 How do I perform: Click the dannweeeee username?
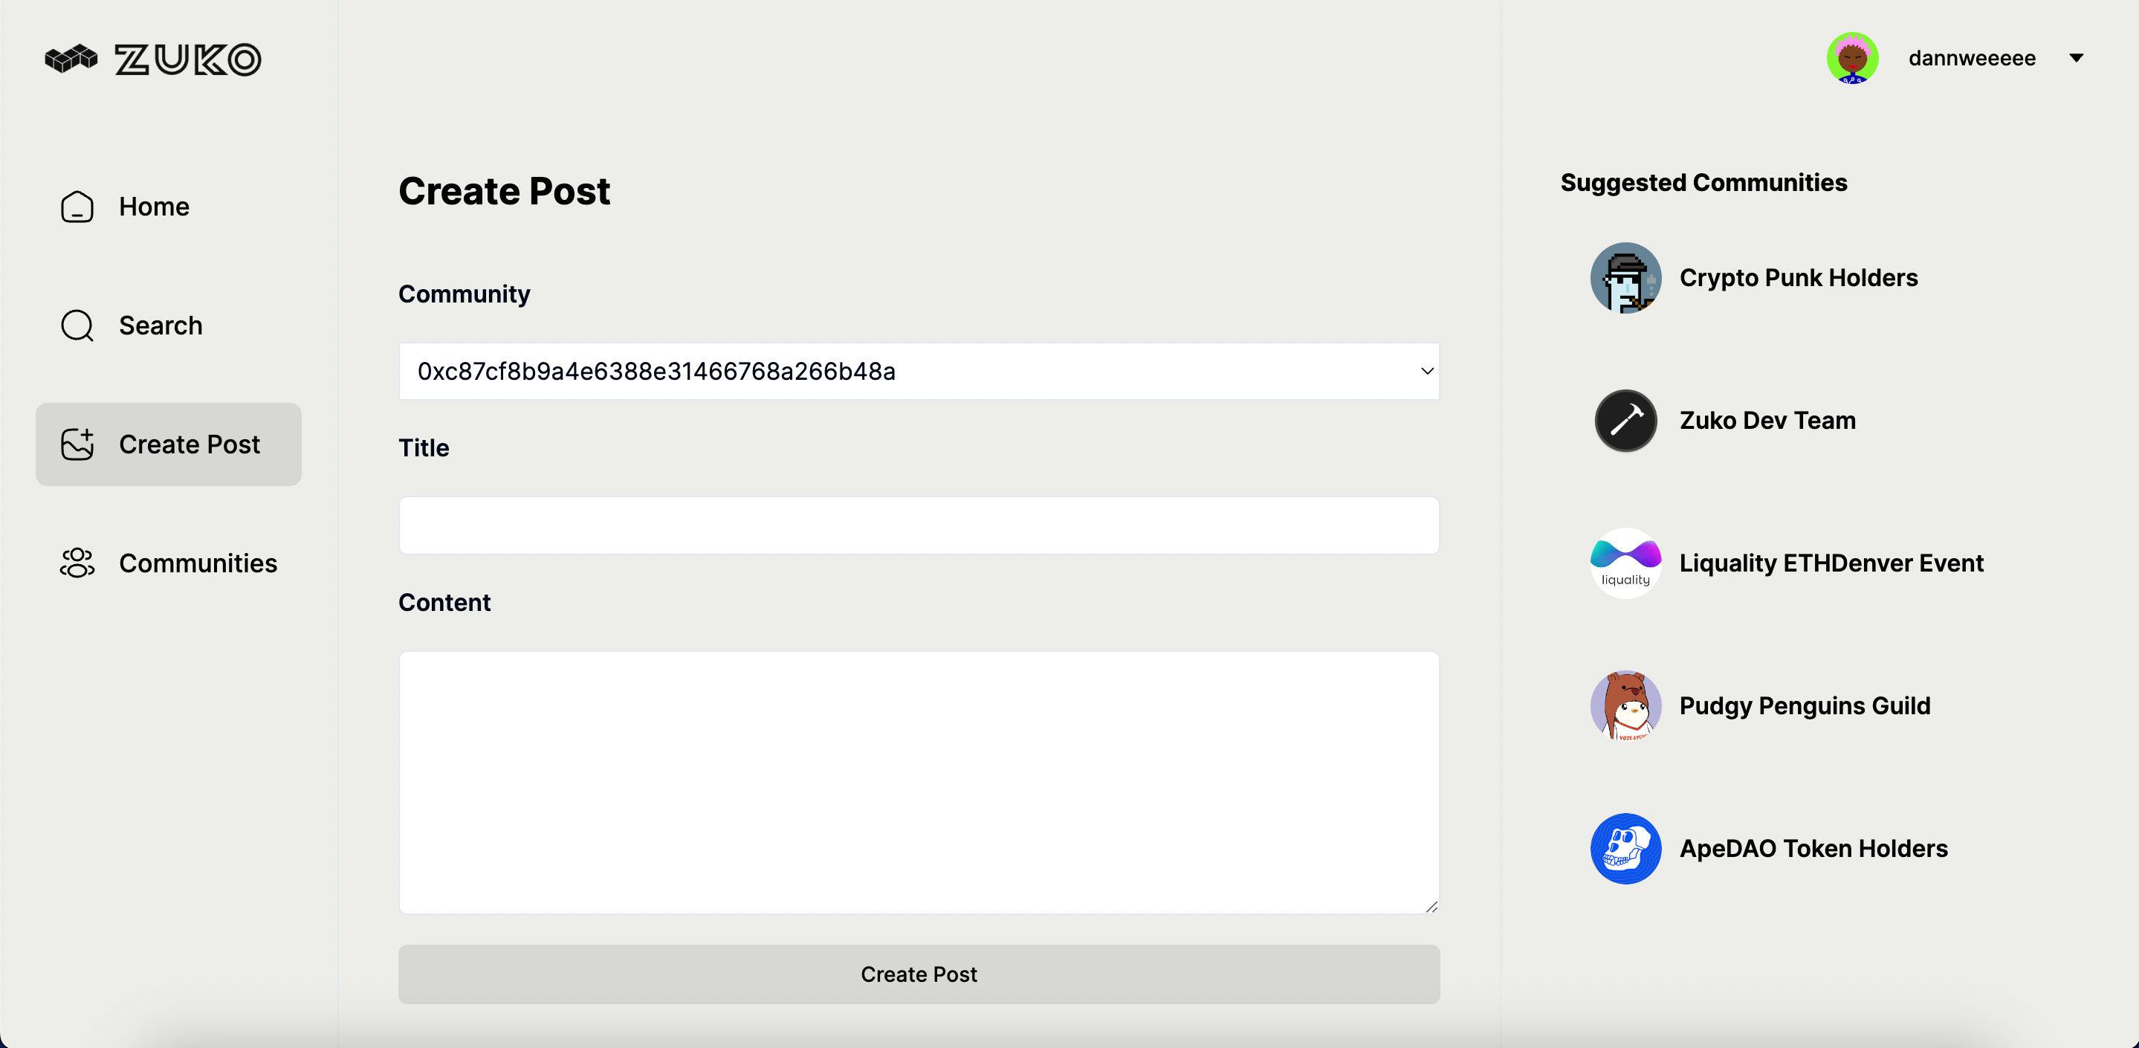coord(1972,58)
